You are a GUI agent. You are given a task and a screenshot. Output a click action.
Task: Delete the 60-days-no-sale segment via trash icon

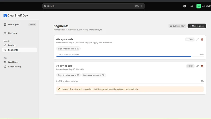click(x=202, y=39)
